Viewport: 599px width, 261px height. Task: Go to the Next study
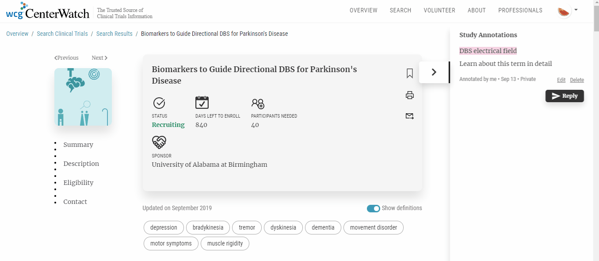point(99,58)
